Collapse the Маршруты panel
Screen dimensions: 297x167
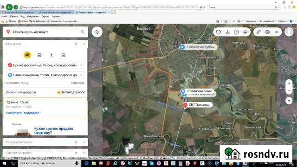[84, 44]
